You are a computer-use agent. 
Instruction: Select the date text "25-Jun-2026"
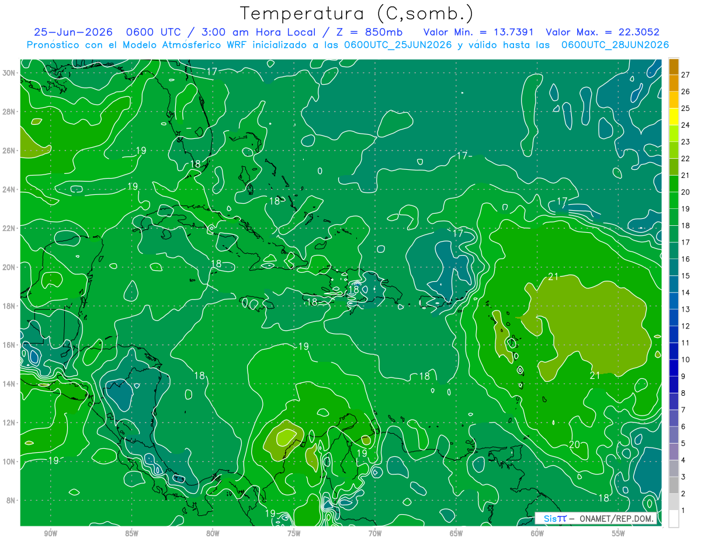click(x=73, y=32)
